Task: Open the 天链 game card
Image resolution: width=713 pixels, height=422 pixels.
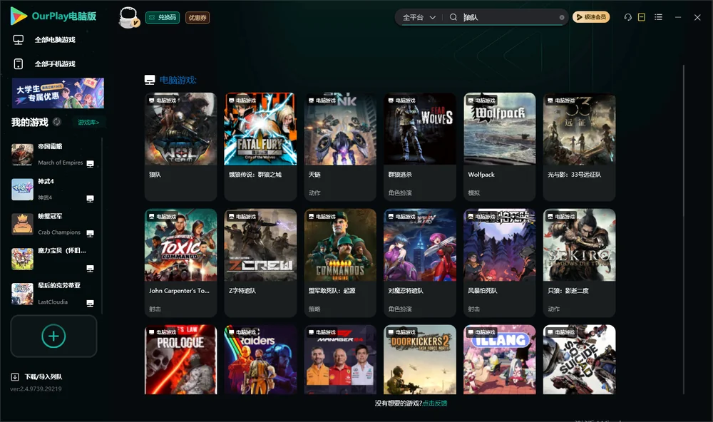Action: point(340,146)
